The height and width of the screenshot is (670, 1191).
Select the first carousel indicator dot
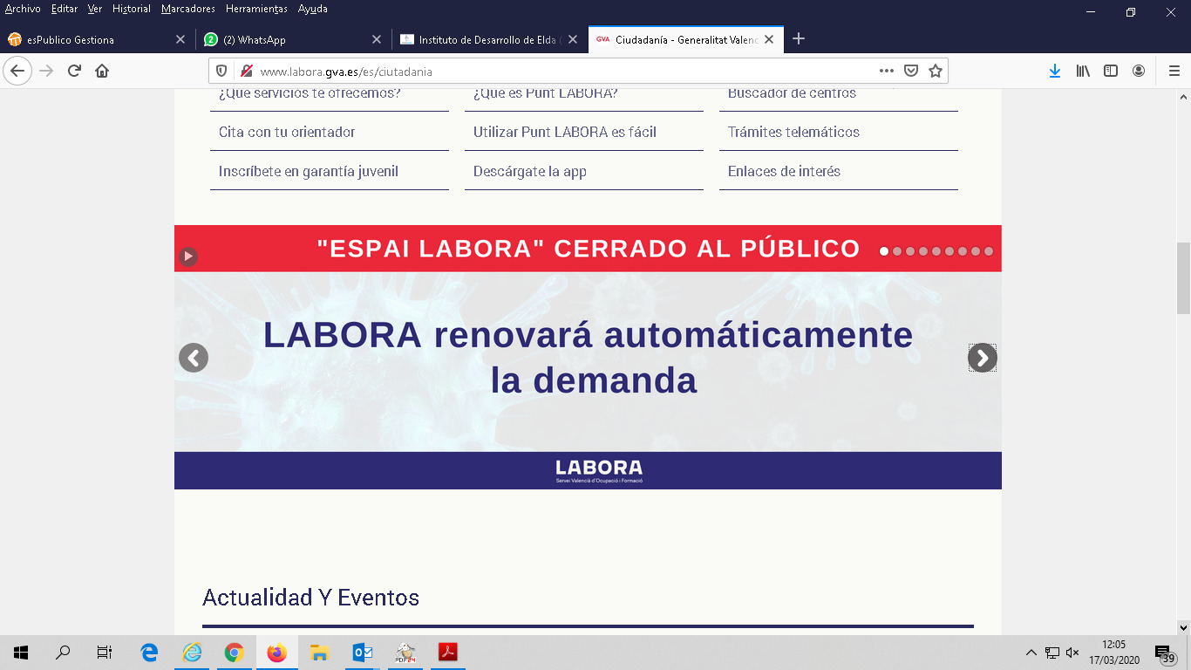click(x=884, y=251)
